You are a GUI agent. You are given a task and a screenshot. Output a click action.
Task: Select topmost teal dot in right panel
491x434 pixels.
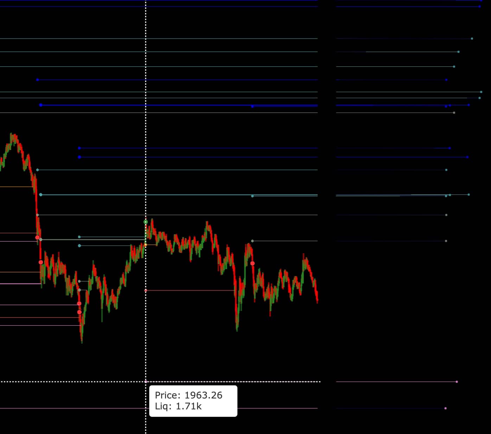pos(472,39)
